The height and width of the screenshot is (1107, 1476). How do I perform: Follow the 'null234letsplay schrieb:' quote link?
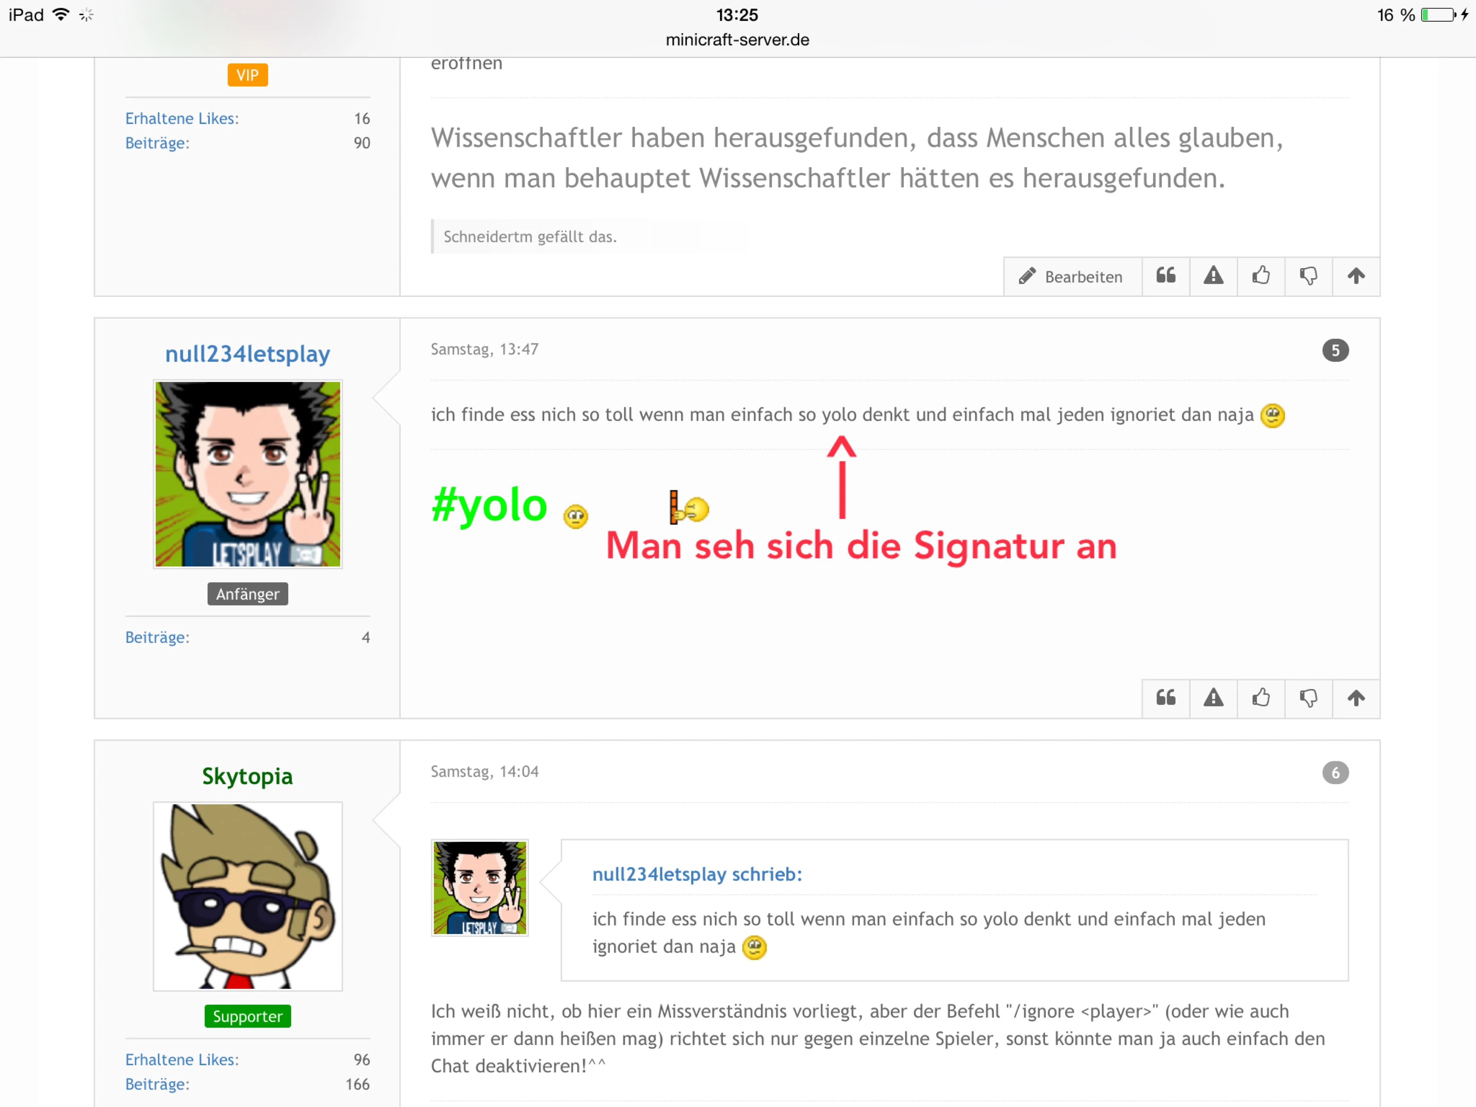coord(697,874)
